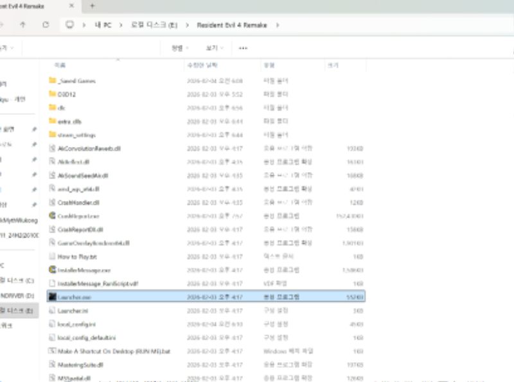The image size is (514, 382).
Task: Expand chevron after Resident Evil 4 Remake breadcrumb
Action: (x=277, y=25)
